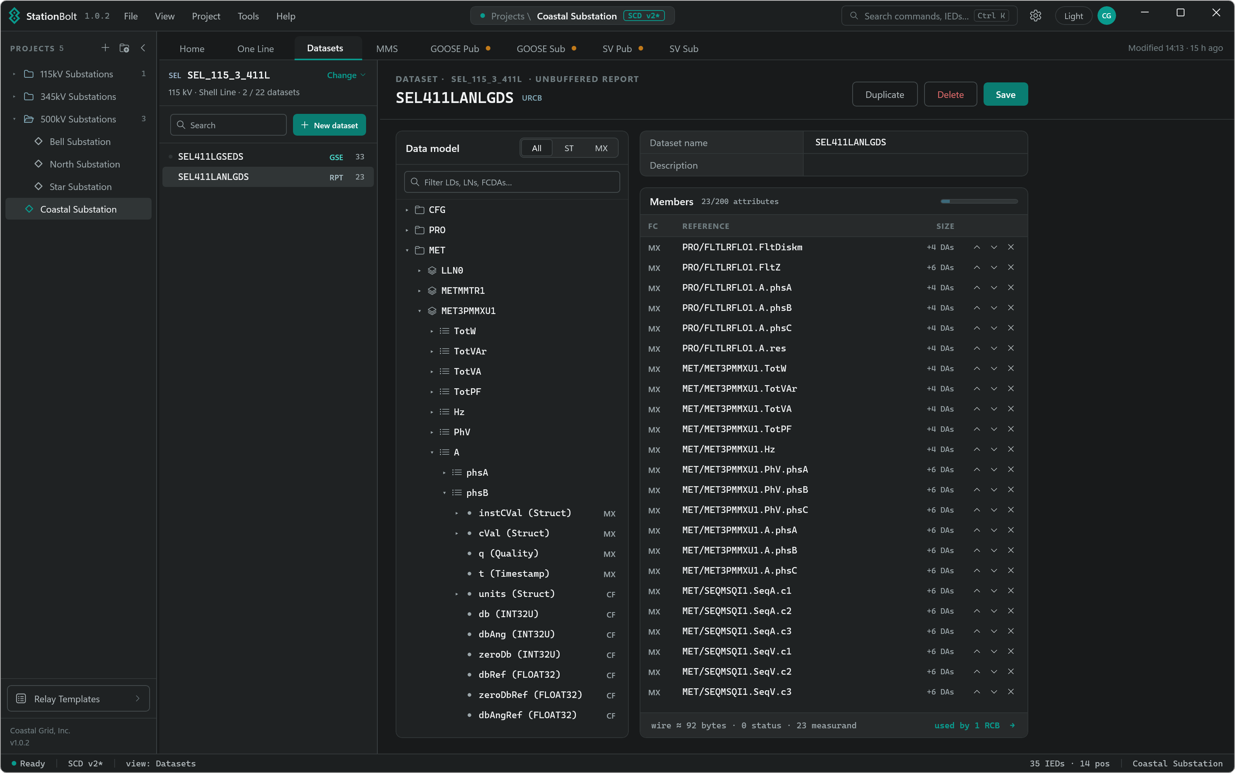Remove PRO/FLTLRFLO1.A.phsA from members
Viewport: 1235px width, 773px height.
click(x=1011, y=288)
